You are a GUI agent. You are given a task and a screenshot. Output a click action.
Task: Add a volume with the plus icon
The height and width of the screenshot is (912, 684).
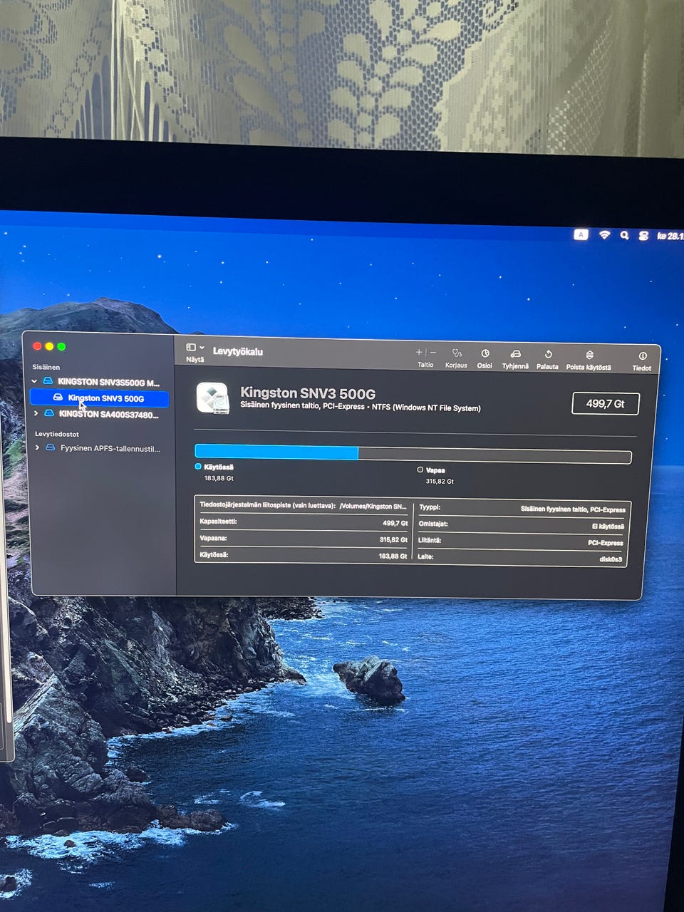tap(419, 352)
